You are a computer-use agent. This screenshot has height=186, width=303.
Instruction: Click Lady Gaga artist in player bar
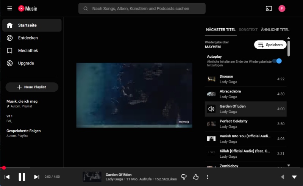[114, 179]
